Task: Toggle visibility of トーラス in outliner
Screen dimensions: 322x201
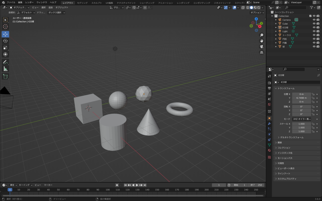Action: click(x=314, y=35)
